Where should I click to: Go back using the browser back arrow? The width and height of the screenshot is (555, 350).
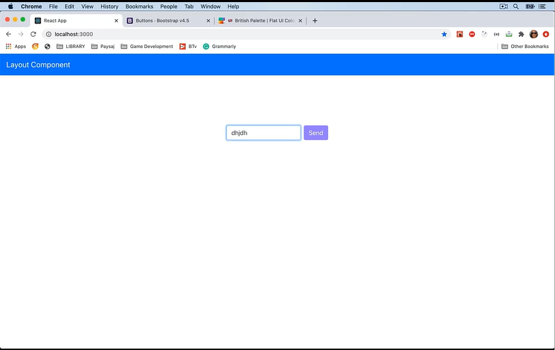point(8,34)
